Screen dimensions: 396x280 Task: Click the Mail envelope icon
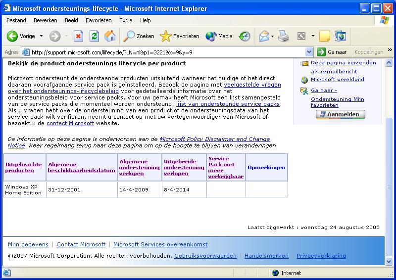264,36
